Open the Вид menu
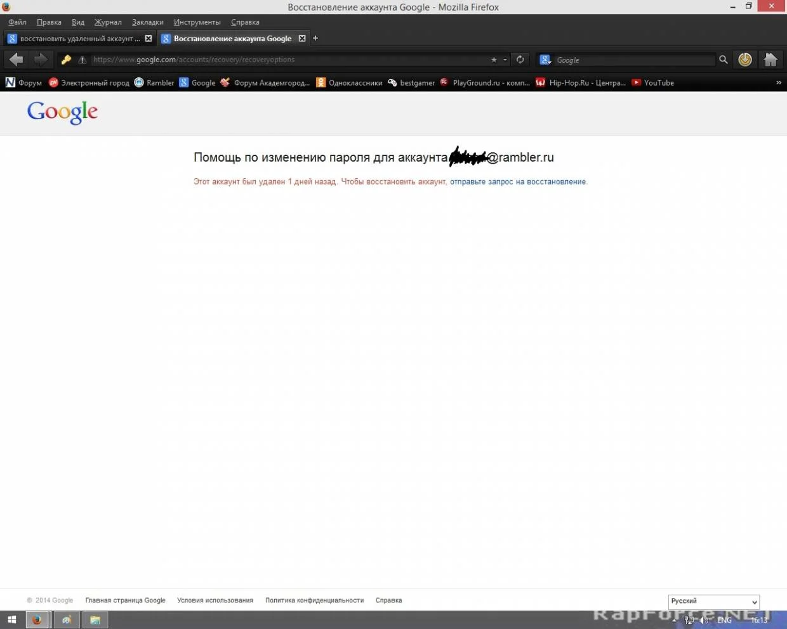Viewport: 787px width, 629px height. tap(78, 22)
